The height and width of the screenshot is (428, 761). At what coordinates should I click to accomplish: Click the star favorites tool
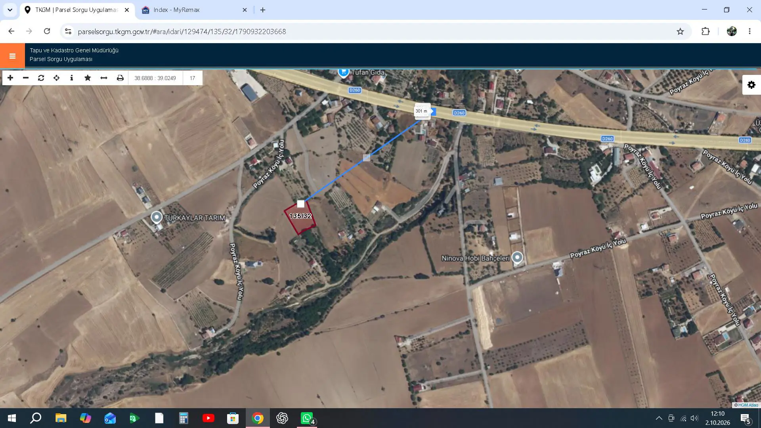click(x=88, y=78)
